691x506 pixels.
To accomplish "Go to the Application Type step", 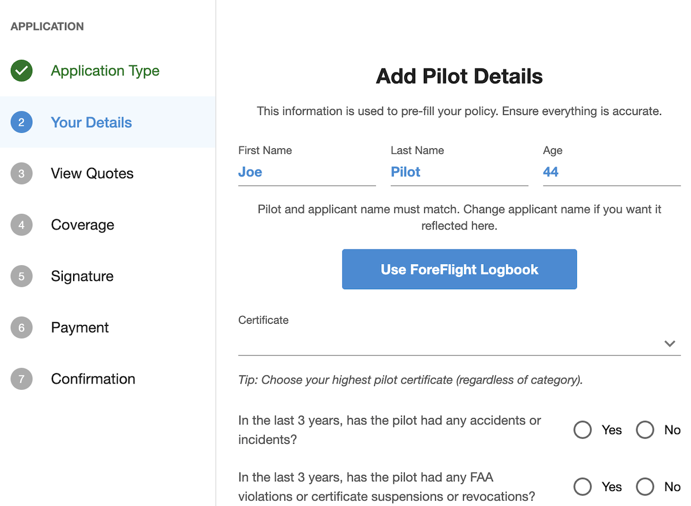I will (x=105, y=71).
